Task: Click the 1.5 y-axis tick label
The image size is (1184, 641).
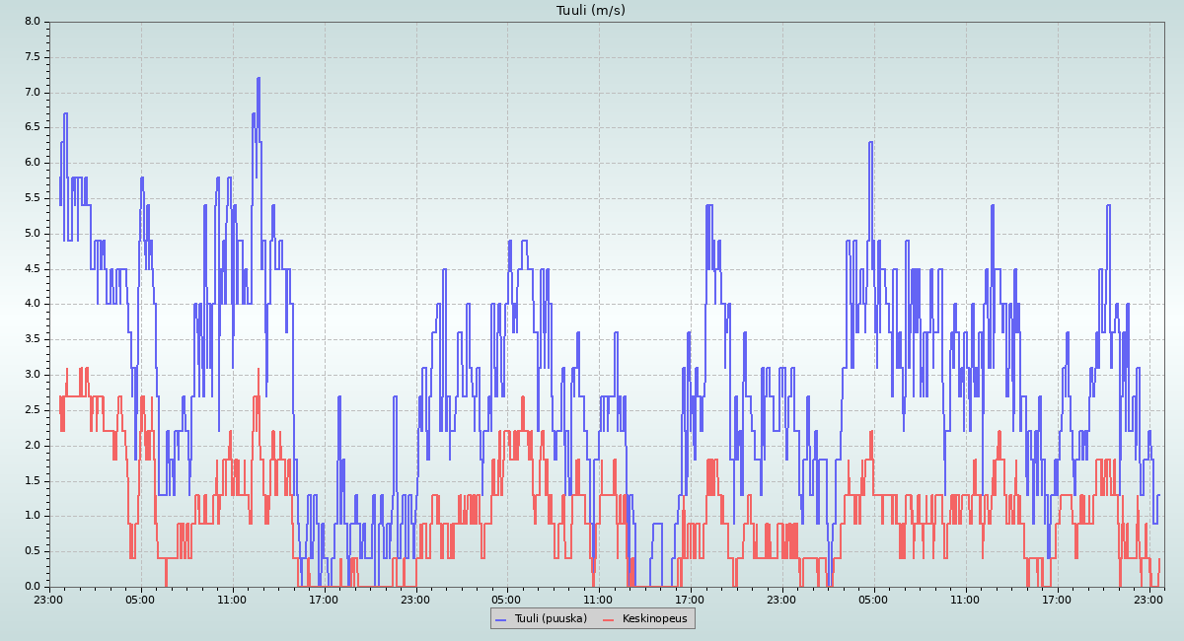Action: [x=32, y=480]
